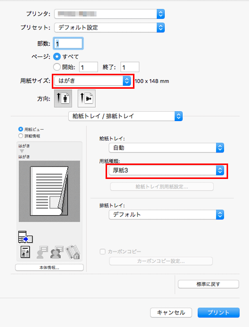Image resolution: width=249 pixels, height=327 pixels.
Task: Select the 開始 page range radio button
Action: [x=57, y=67]
